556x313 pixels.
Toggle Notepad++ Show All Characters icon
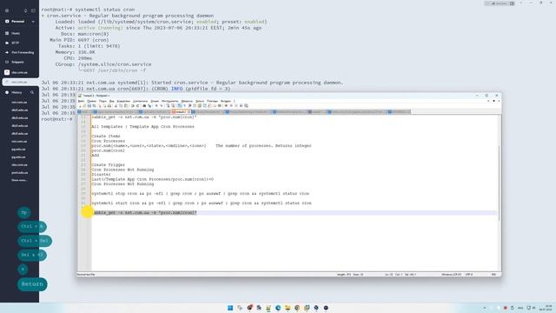(184, 106)
